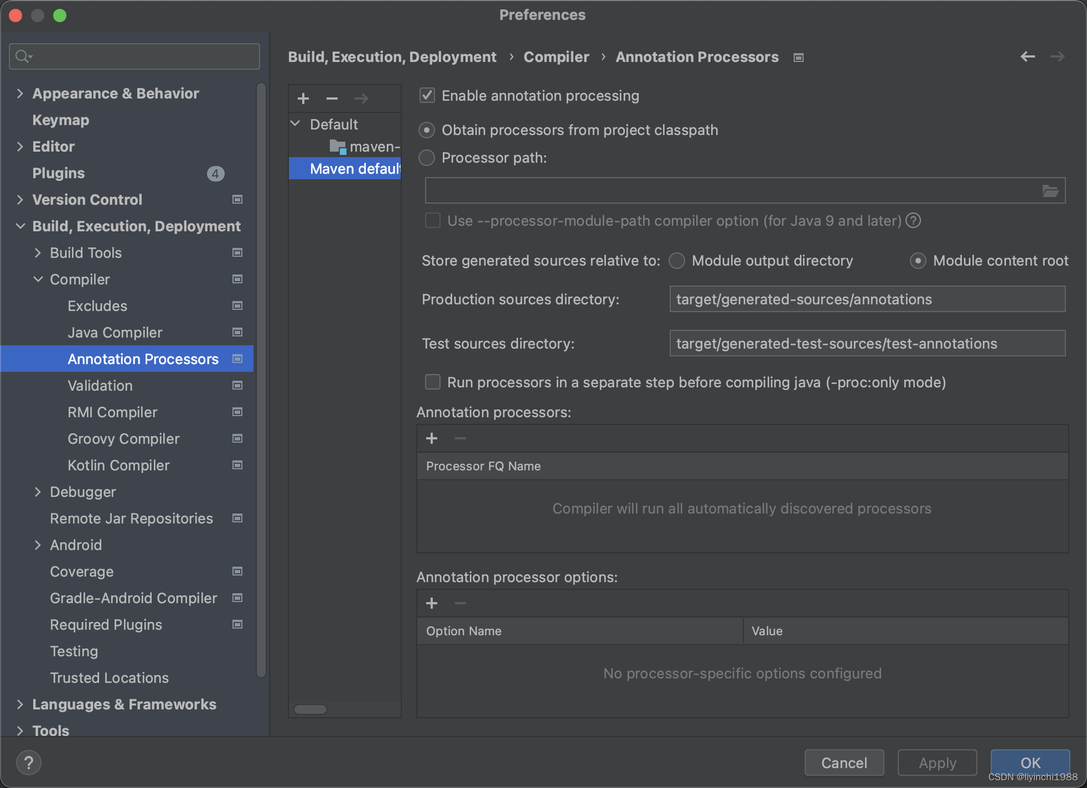1087x788 pixels.
Task: Click the Apply button
Action: (x=936, y=763)
